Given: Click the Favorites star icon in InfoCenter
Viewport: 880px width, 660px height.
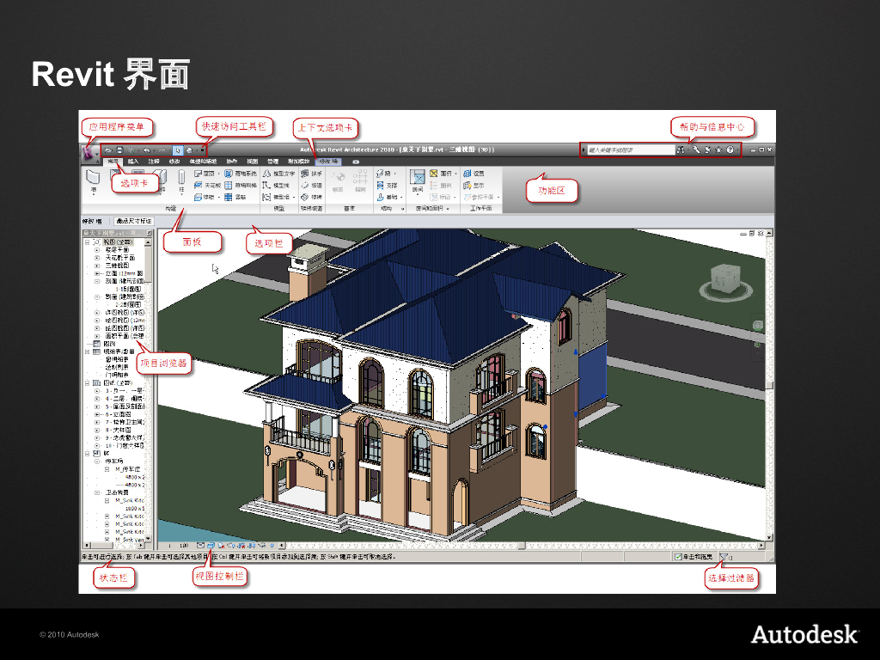Looking at the screenshot, I should (718, 150).
